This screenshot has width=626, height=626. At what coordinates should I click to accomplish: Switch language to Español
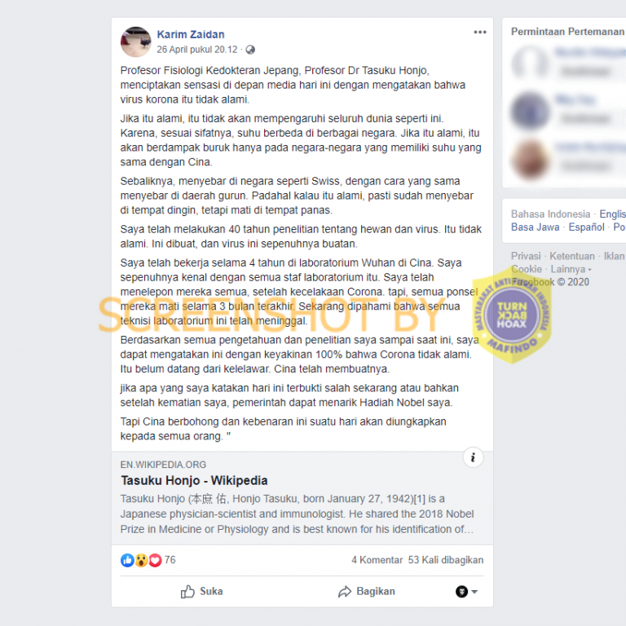point(586,227)
